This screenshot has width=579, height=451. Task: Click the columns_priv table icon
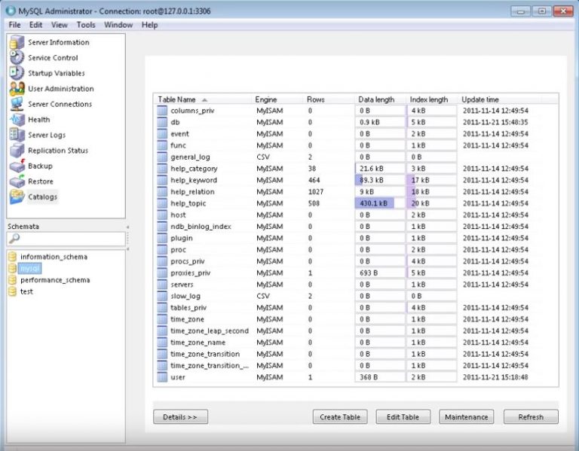[162, 111]
